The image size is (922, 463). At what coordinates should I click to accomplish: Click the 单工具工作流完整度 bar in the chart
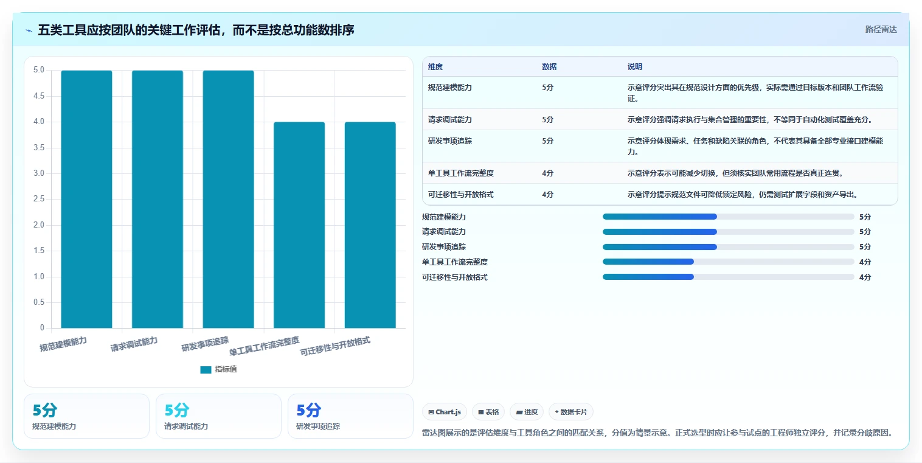pos(299,225)
